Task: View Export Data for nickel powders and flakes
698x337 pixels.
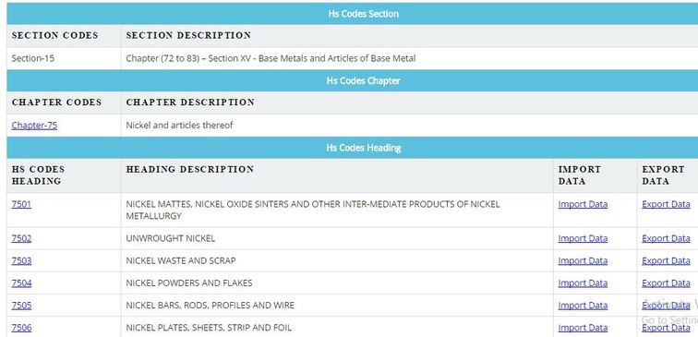Action: [666, 283]
